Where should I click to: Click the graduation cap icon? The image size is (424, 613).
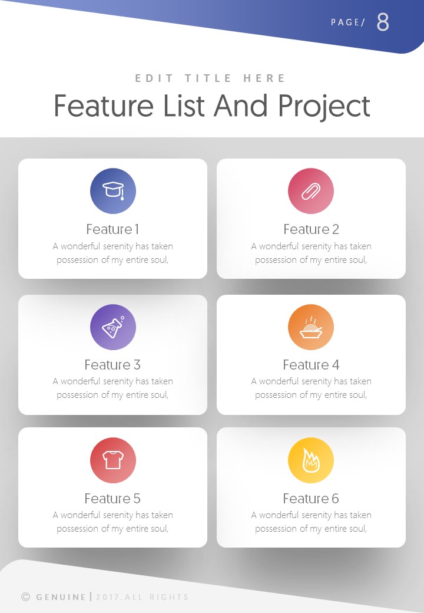113,190
